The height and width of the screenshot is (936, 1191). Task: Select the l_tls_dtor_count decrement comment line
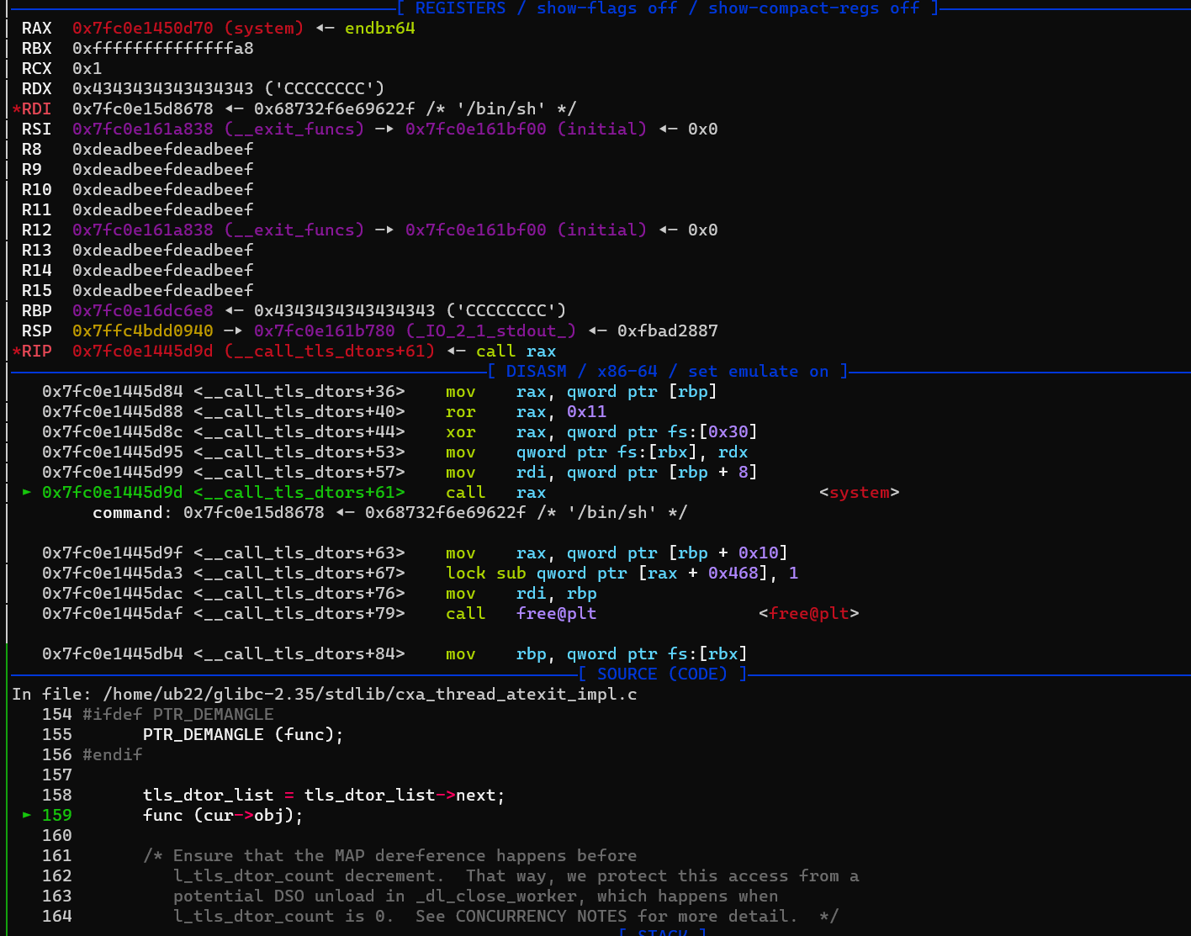click(516, 875)
